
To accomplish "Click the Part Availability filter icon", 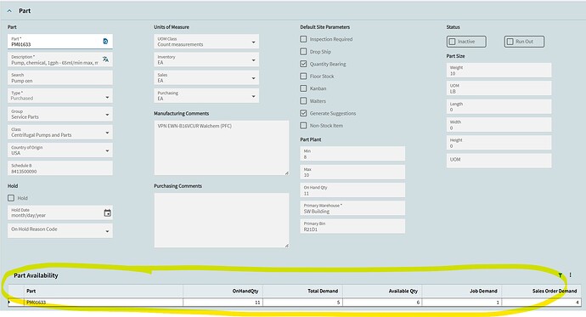I will click(561, 275).
